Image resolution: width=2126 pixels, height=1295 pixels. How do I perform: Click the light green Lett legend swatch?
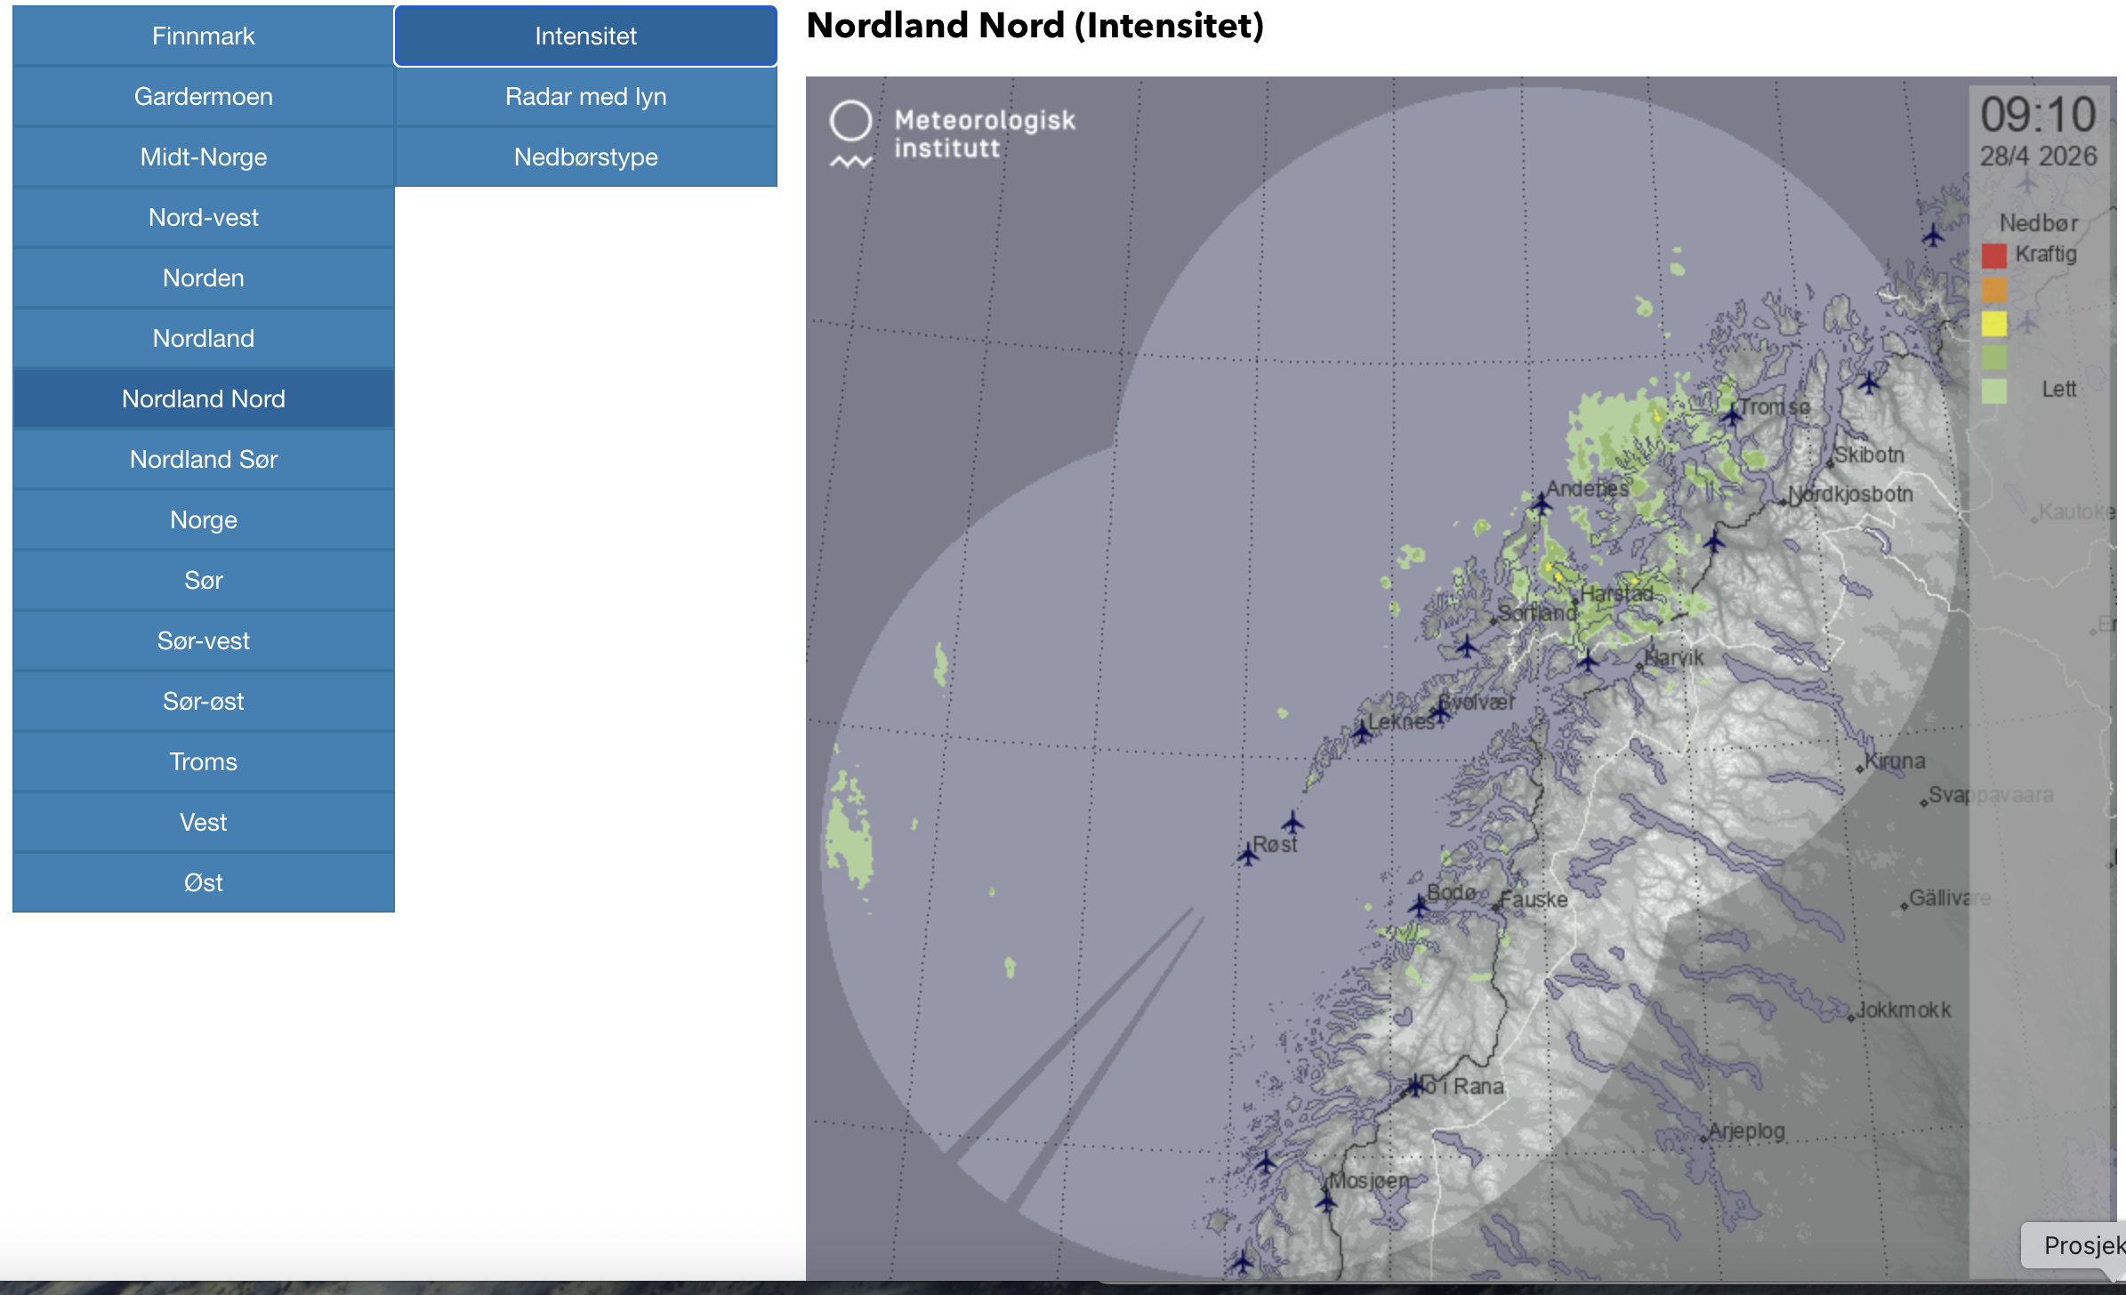(1993, 391)
